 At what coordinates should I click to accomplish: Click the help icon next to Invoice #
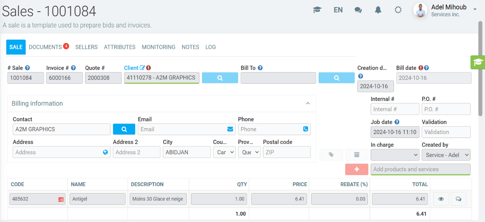click(x=74, y=68)
